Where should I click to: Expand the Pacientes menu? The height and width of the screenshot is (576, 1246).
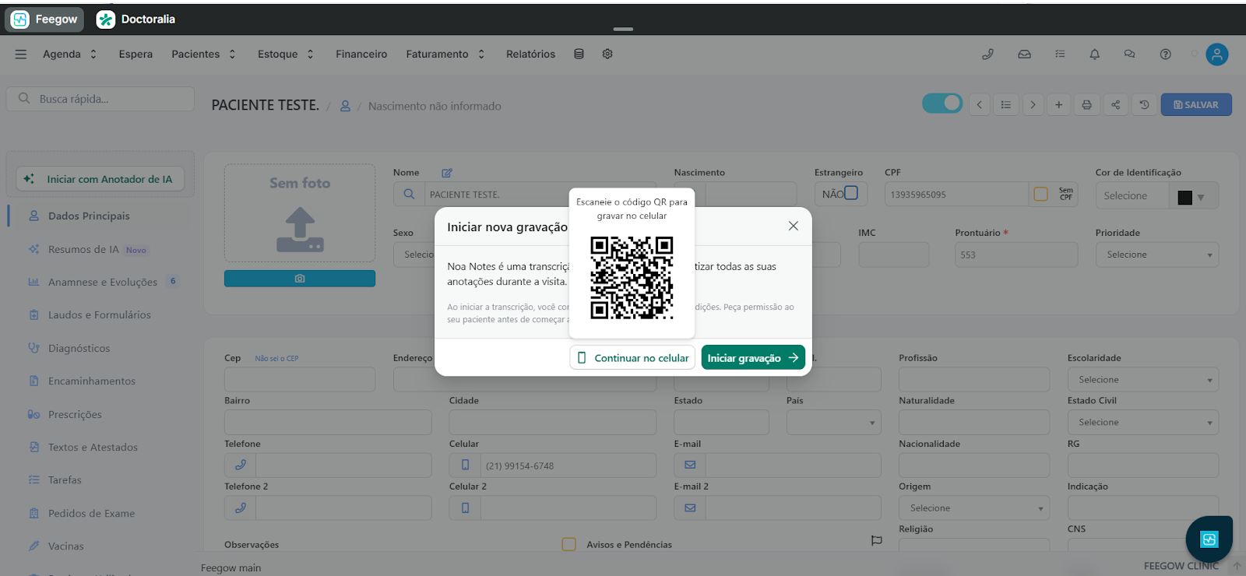click(x=203, y=54)
